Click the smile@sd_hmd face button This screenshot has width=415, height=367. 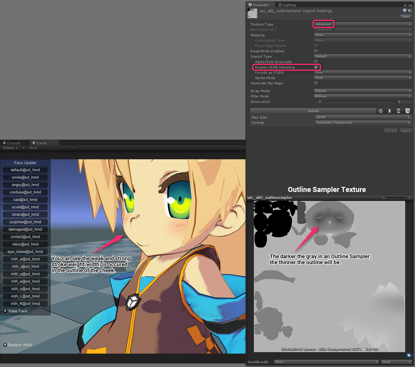25,177
